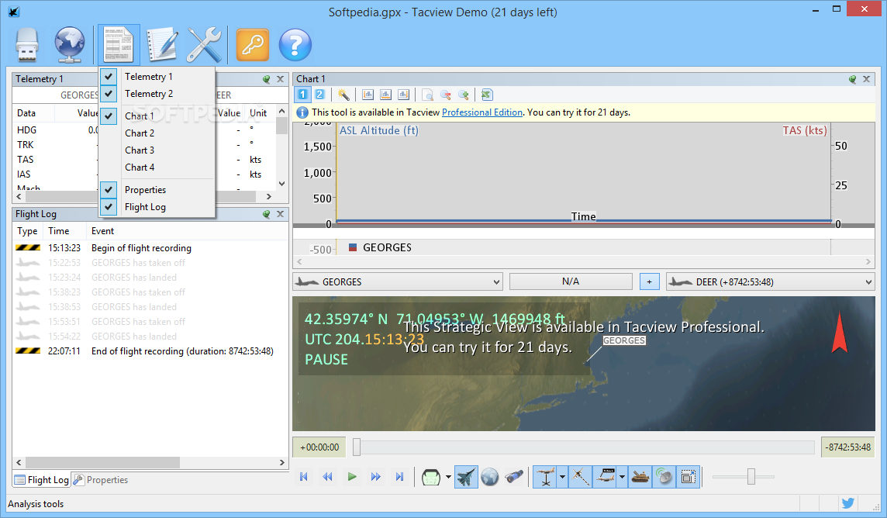Click the dashed selection box icon

(x=688, y=477)
